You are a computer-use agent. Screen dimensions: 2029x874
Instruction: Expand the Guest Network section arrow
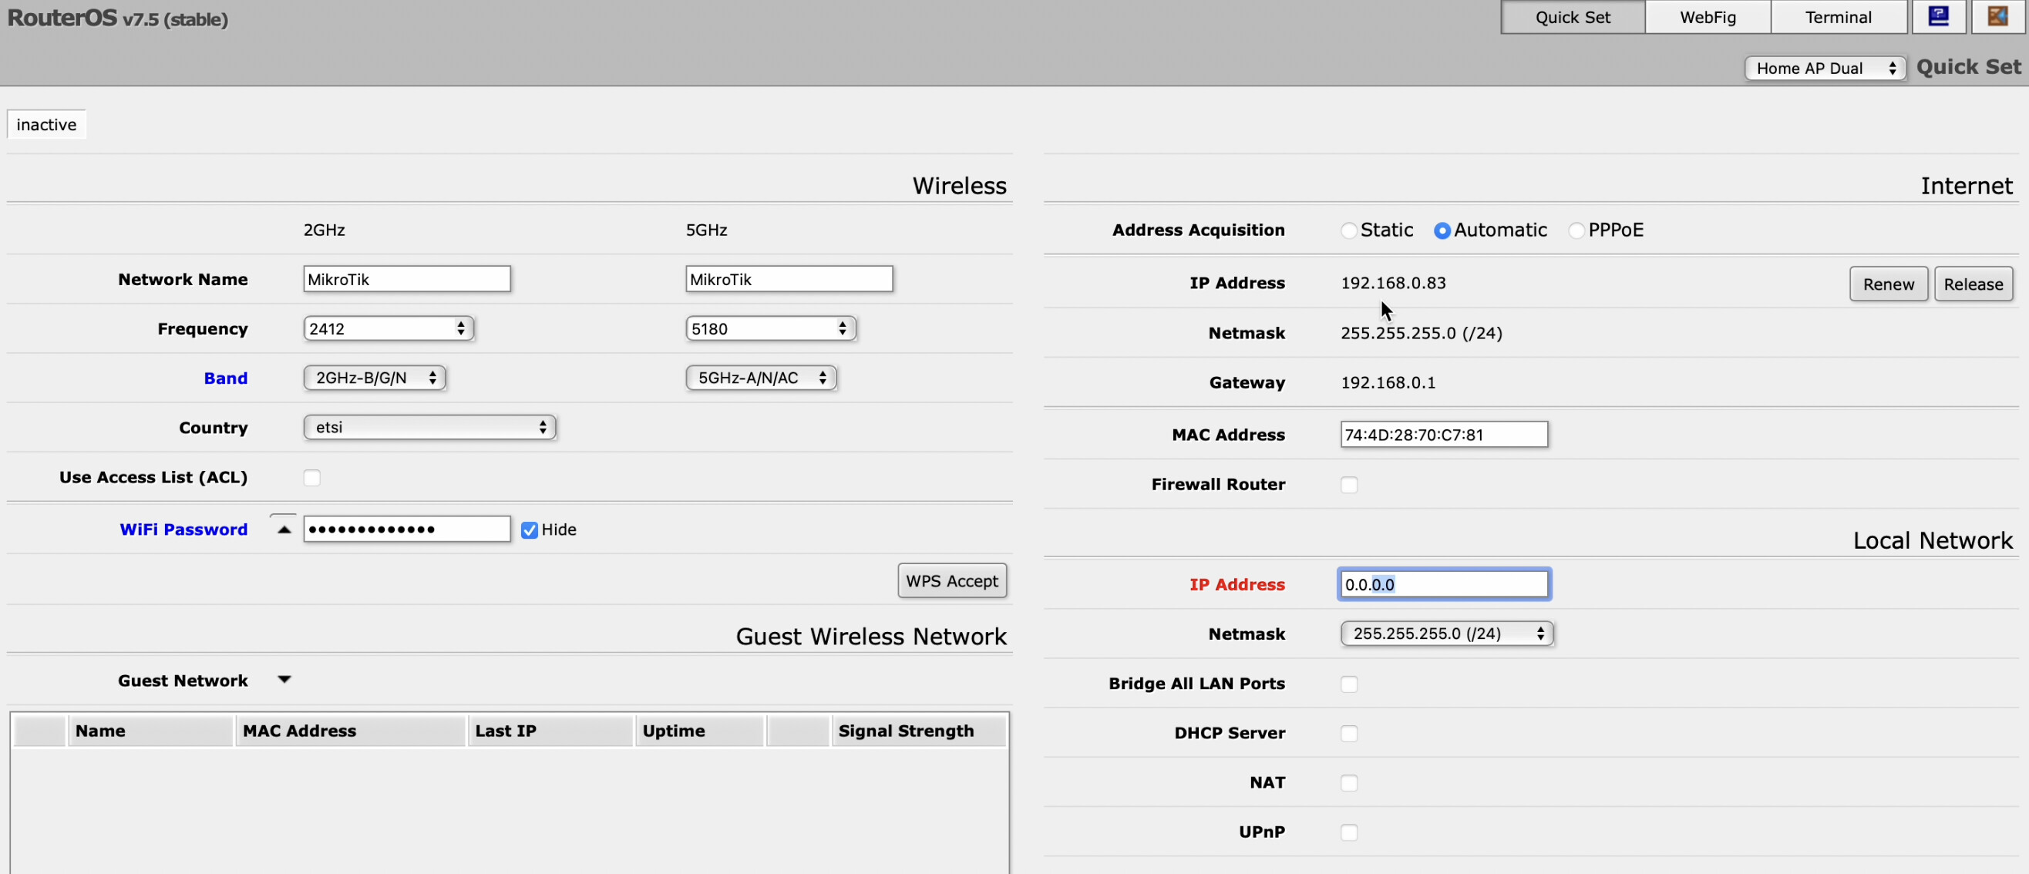[284, 680]
